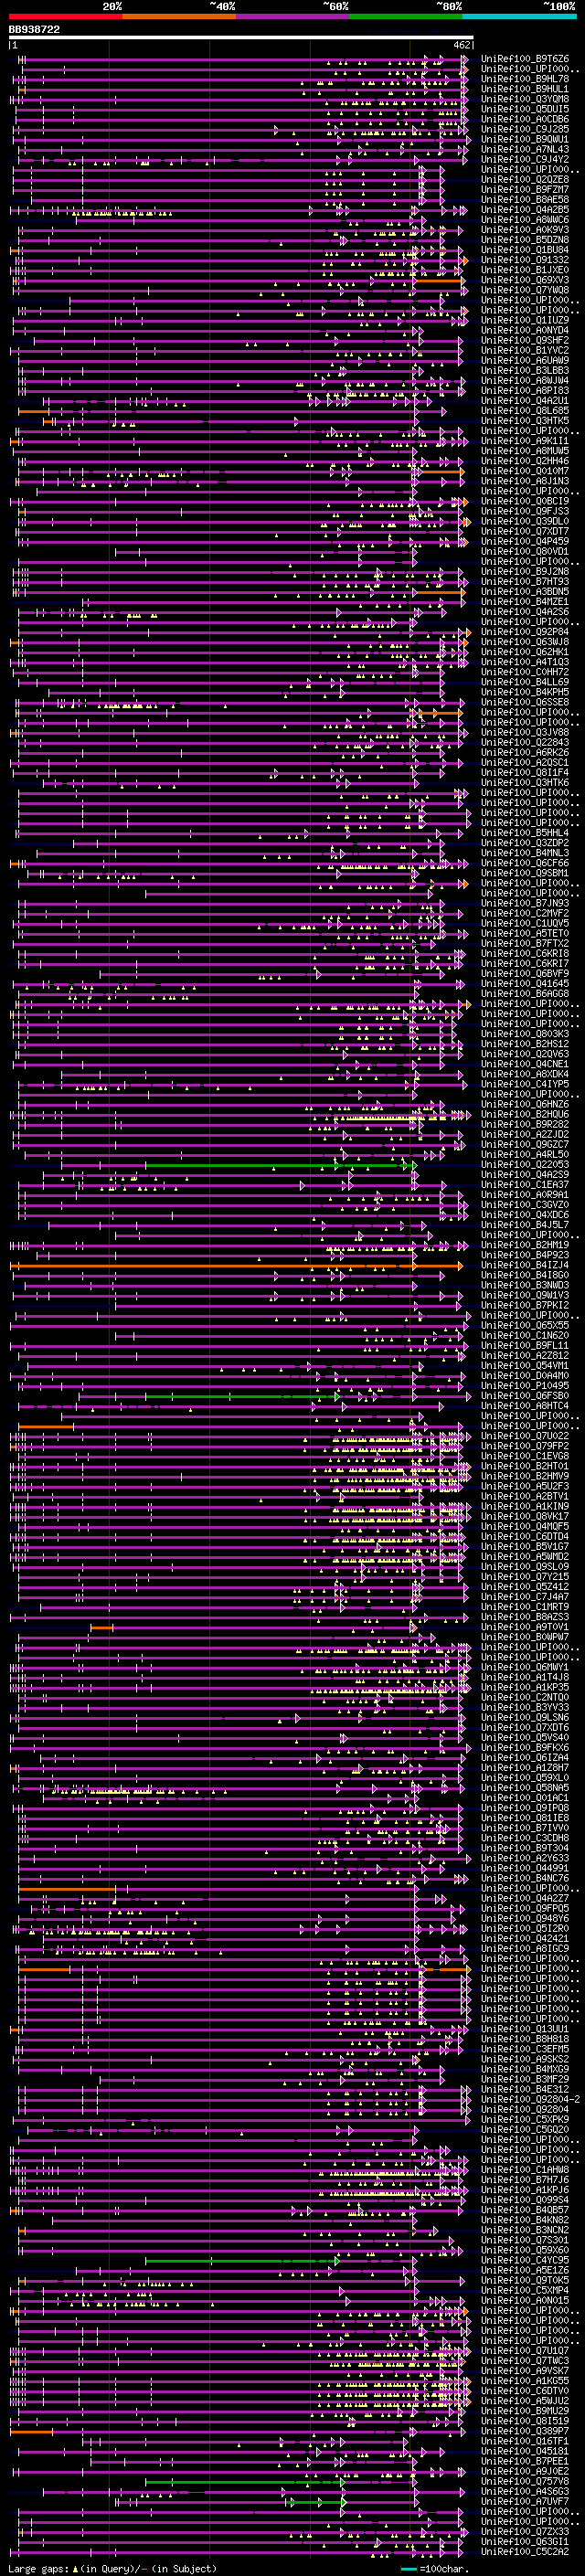This screenshot has height=2576, width=585.
Task: Select hit label UniRef100_C9J4Y2
Action: click(x=524, y=159)
